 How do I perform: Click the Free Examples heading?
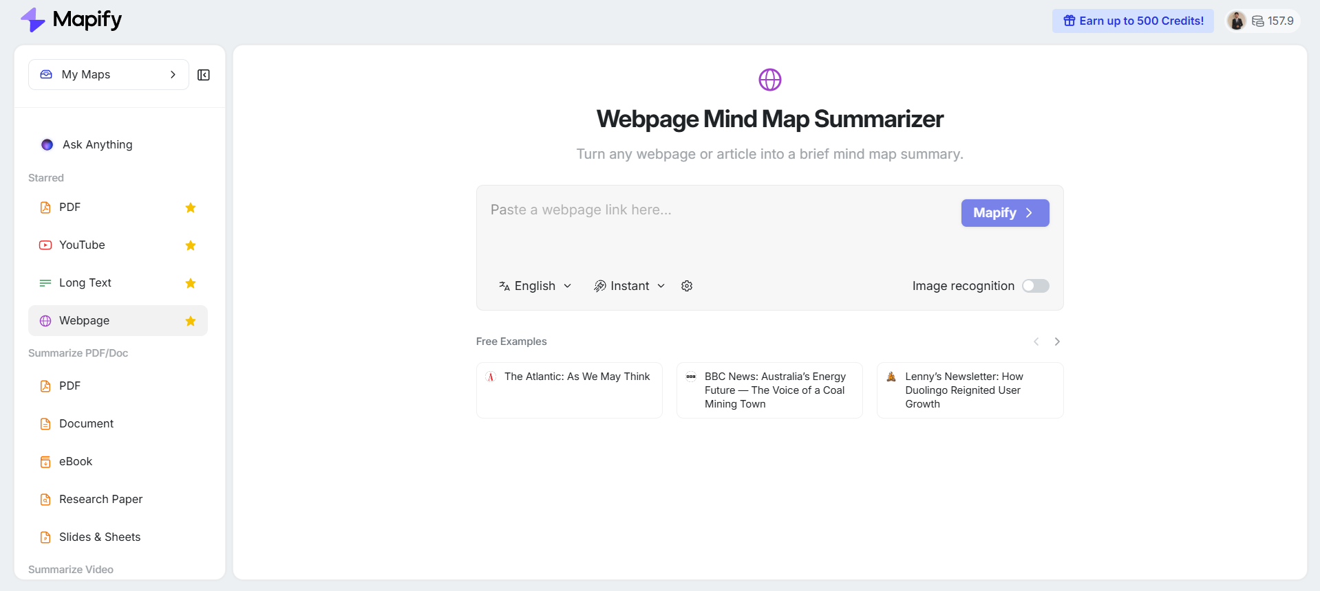(x=511, y=342)
